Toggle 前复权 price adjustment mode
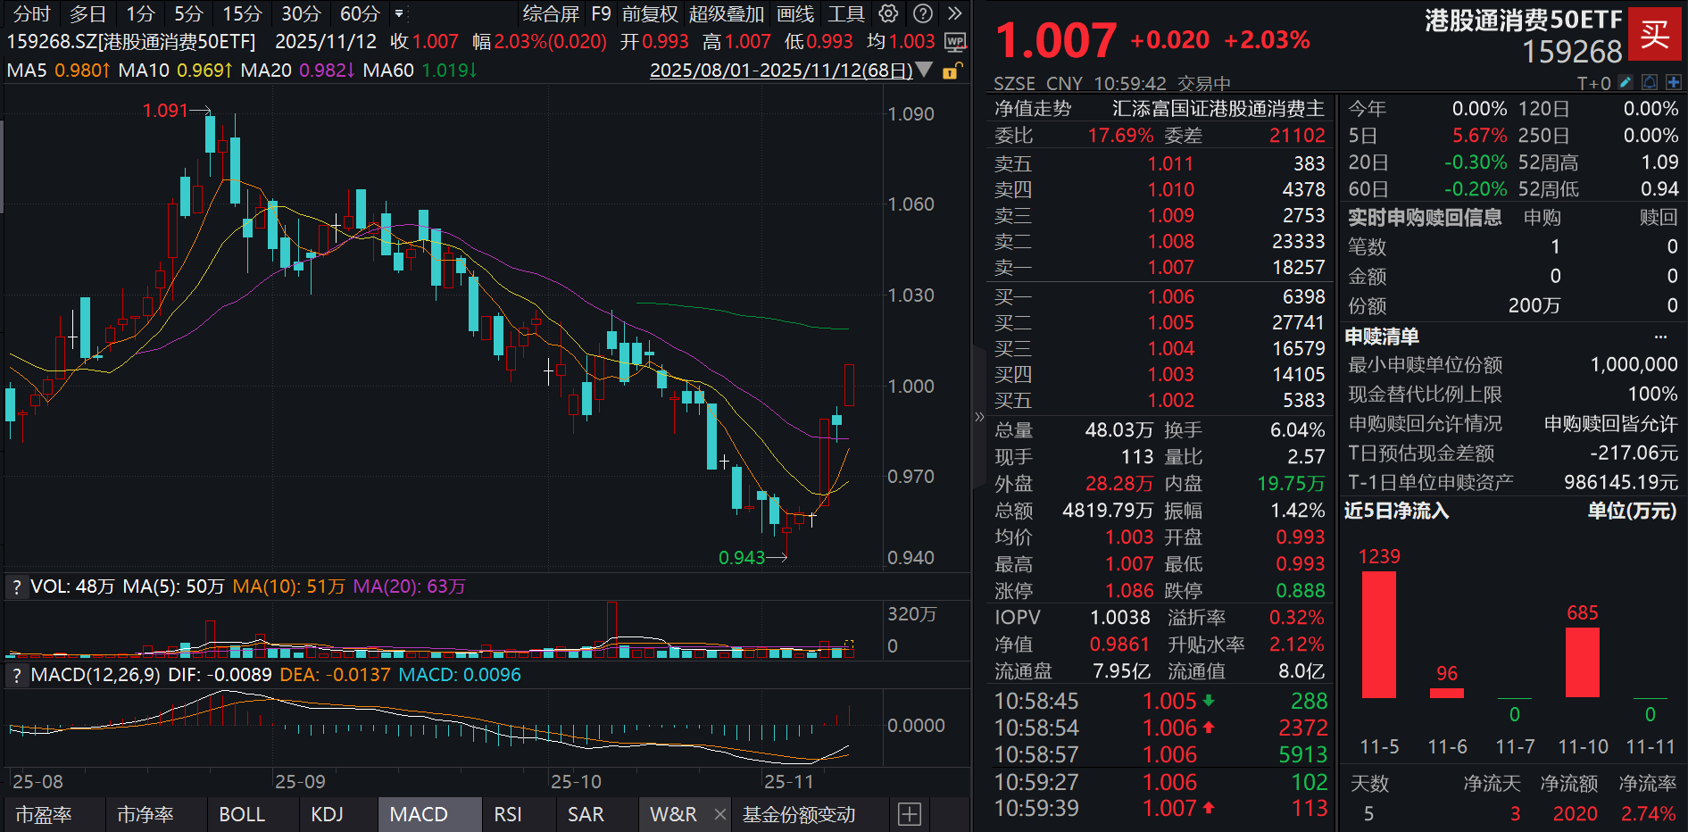 (652, 13)
